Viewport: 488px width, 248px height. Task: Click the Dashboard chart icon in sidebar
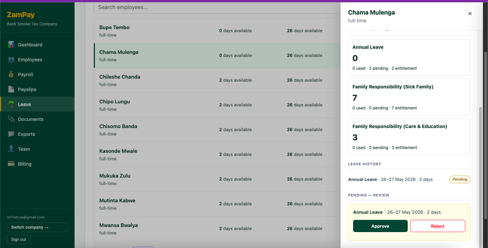click(11, 45)
